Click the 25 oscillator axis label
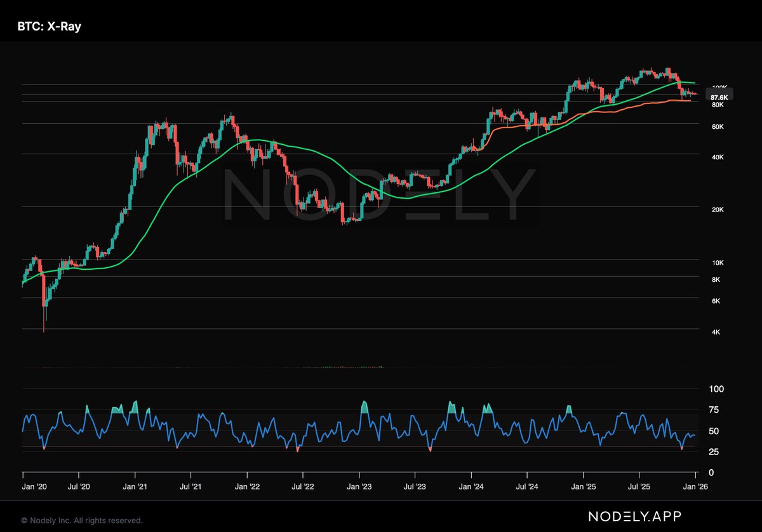 715,452
